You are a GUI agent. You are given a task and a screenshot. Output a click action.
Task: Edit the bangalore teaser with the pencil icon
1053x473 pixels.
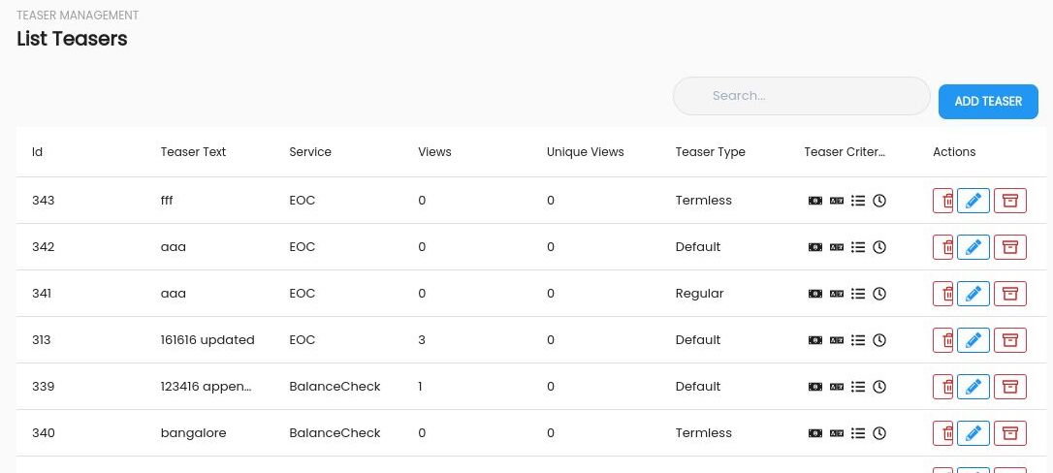973,433
